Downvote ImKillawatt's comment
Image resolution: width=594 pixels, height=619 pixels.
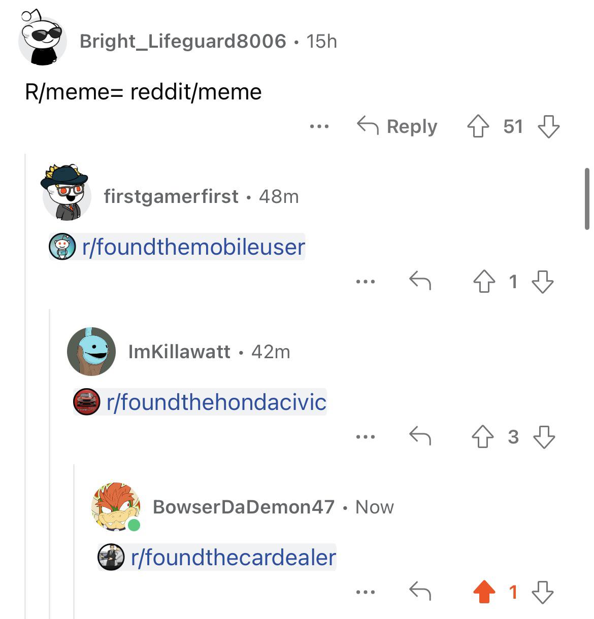(x=544, y=437)
